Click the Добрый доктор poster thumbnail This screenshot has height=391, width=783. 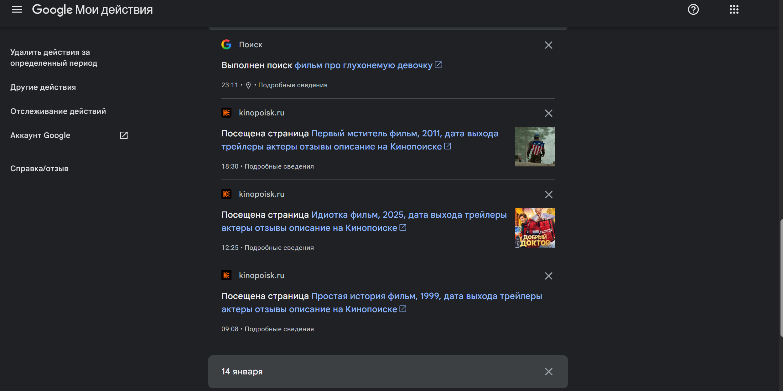pos(535,228)
